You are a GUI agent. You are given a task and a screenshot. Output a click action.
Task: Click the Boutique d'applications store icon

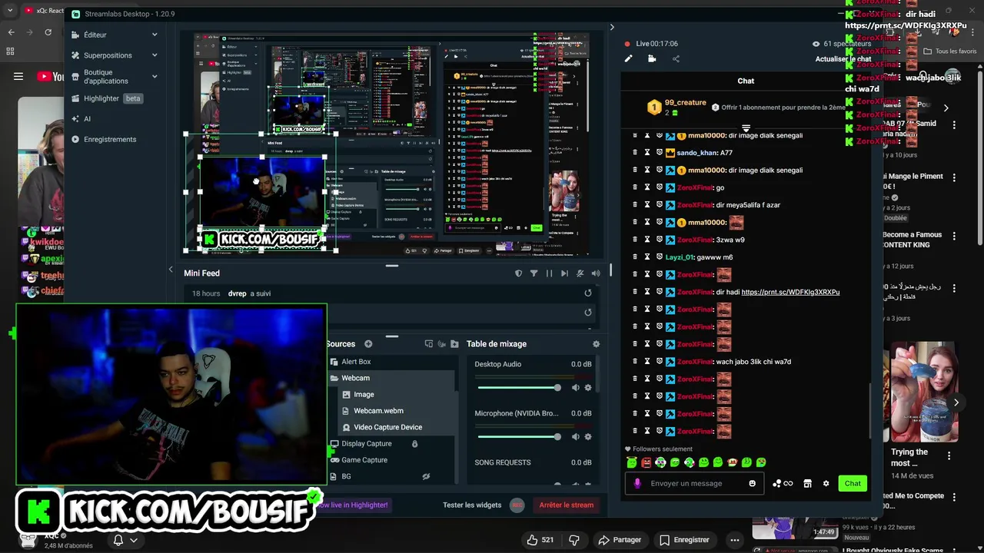(x=75, y=77)
